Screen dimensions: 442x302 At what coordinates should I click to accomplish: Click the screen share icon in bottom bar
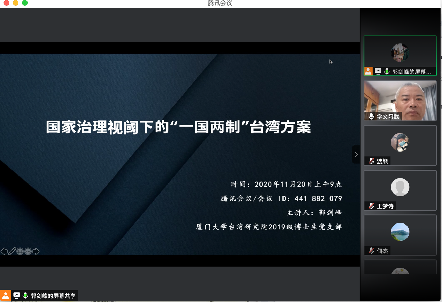16,296
